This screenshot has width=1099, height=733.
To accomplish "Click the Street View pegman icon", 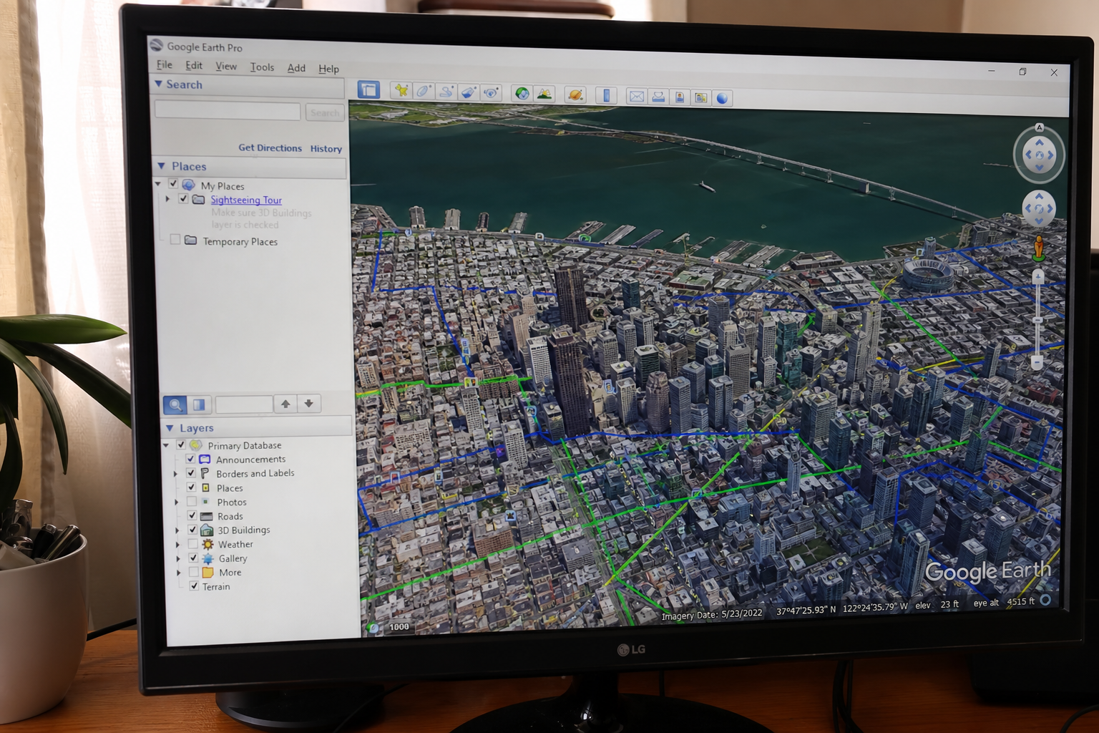I will (x=1039, y=248).
